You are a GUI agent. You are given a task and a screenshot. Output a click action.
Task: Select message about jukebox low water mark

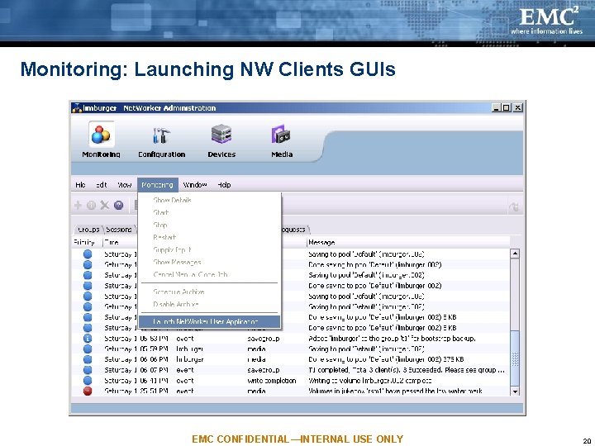(395, 391)
